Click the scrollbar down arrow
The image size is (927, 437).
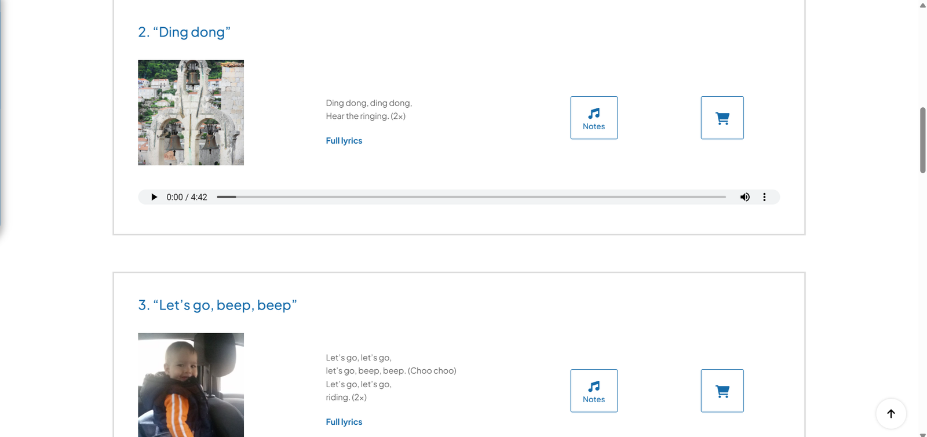[922, 434]
